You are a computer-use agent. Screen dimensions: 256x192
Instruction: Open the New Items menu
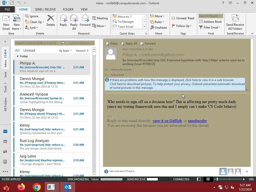[x=17, y=22]
